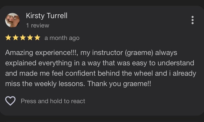
Task: Click the fifth yellow rating star
Action: (x=37, y=37)
